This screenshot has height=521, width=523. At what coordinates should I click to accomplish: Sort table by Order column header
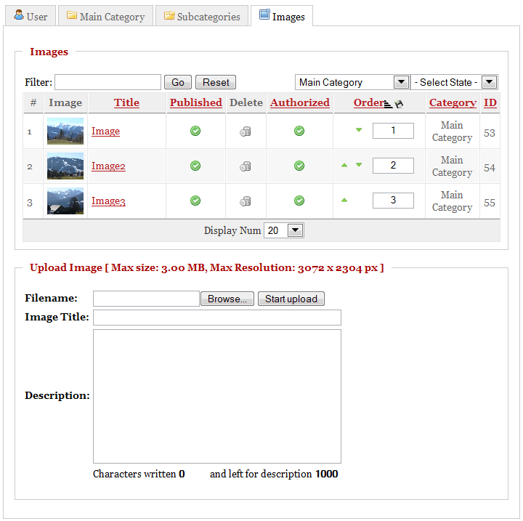pyautogui.click(x=369, y=102)
